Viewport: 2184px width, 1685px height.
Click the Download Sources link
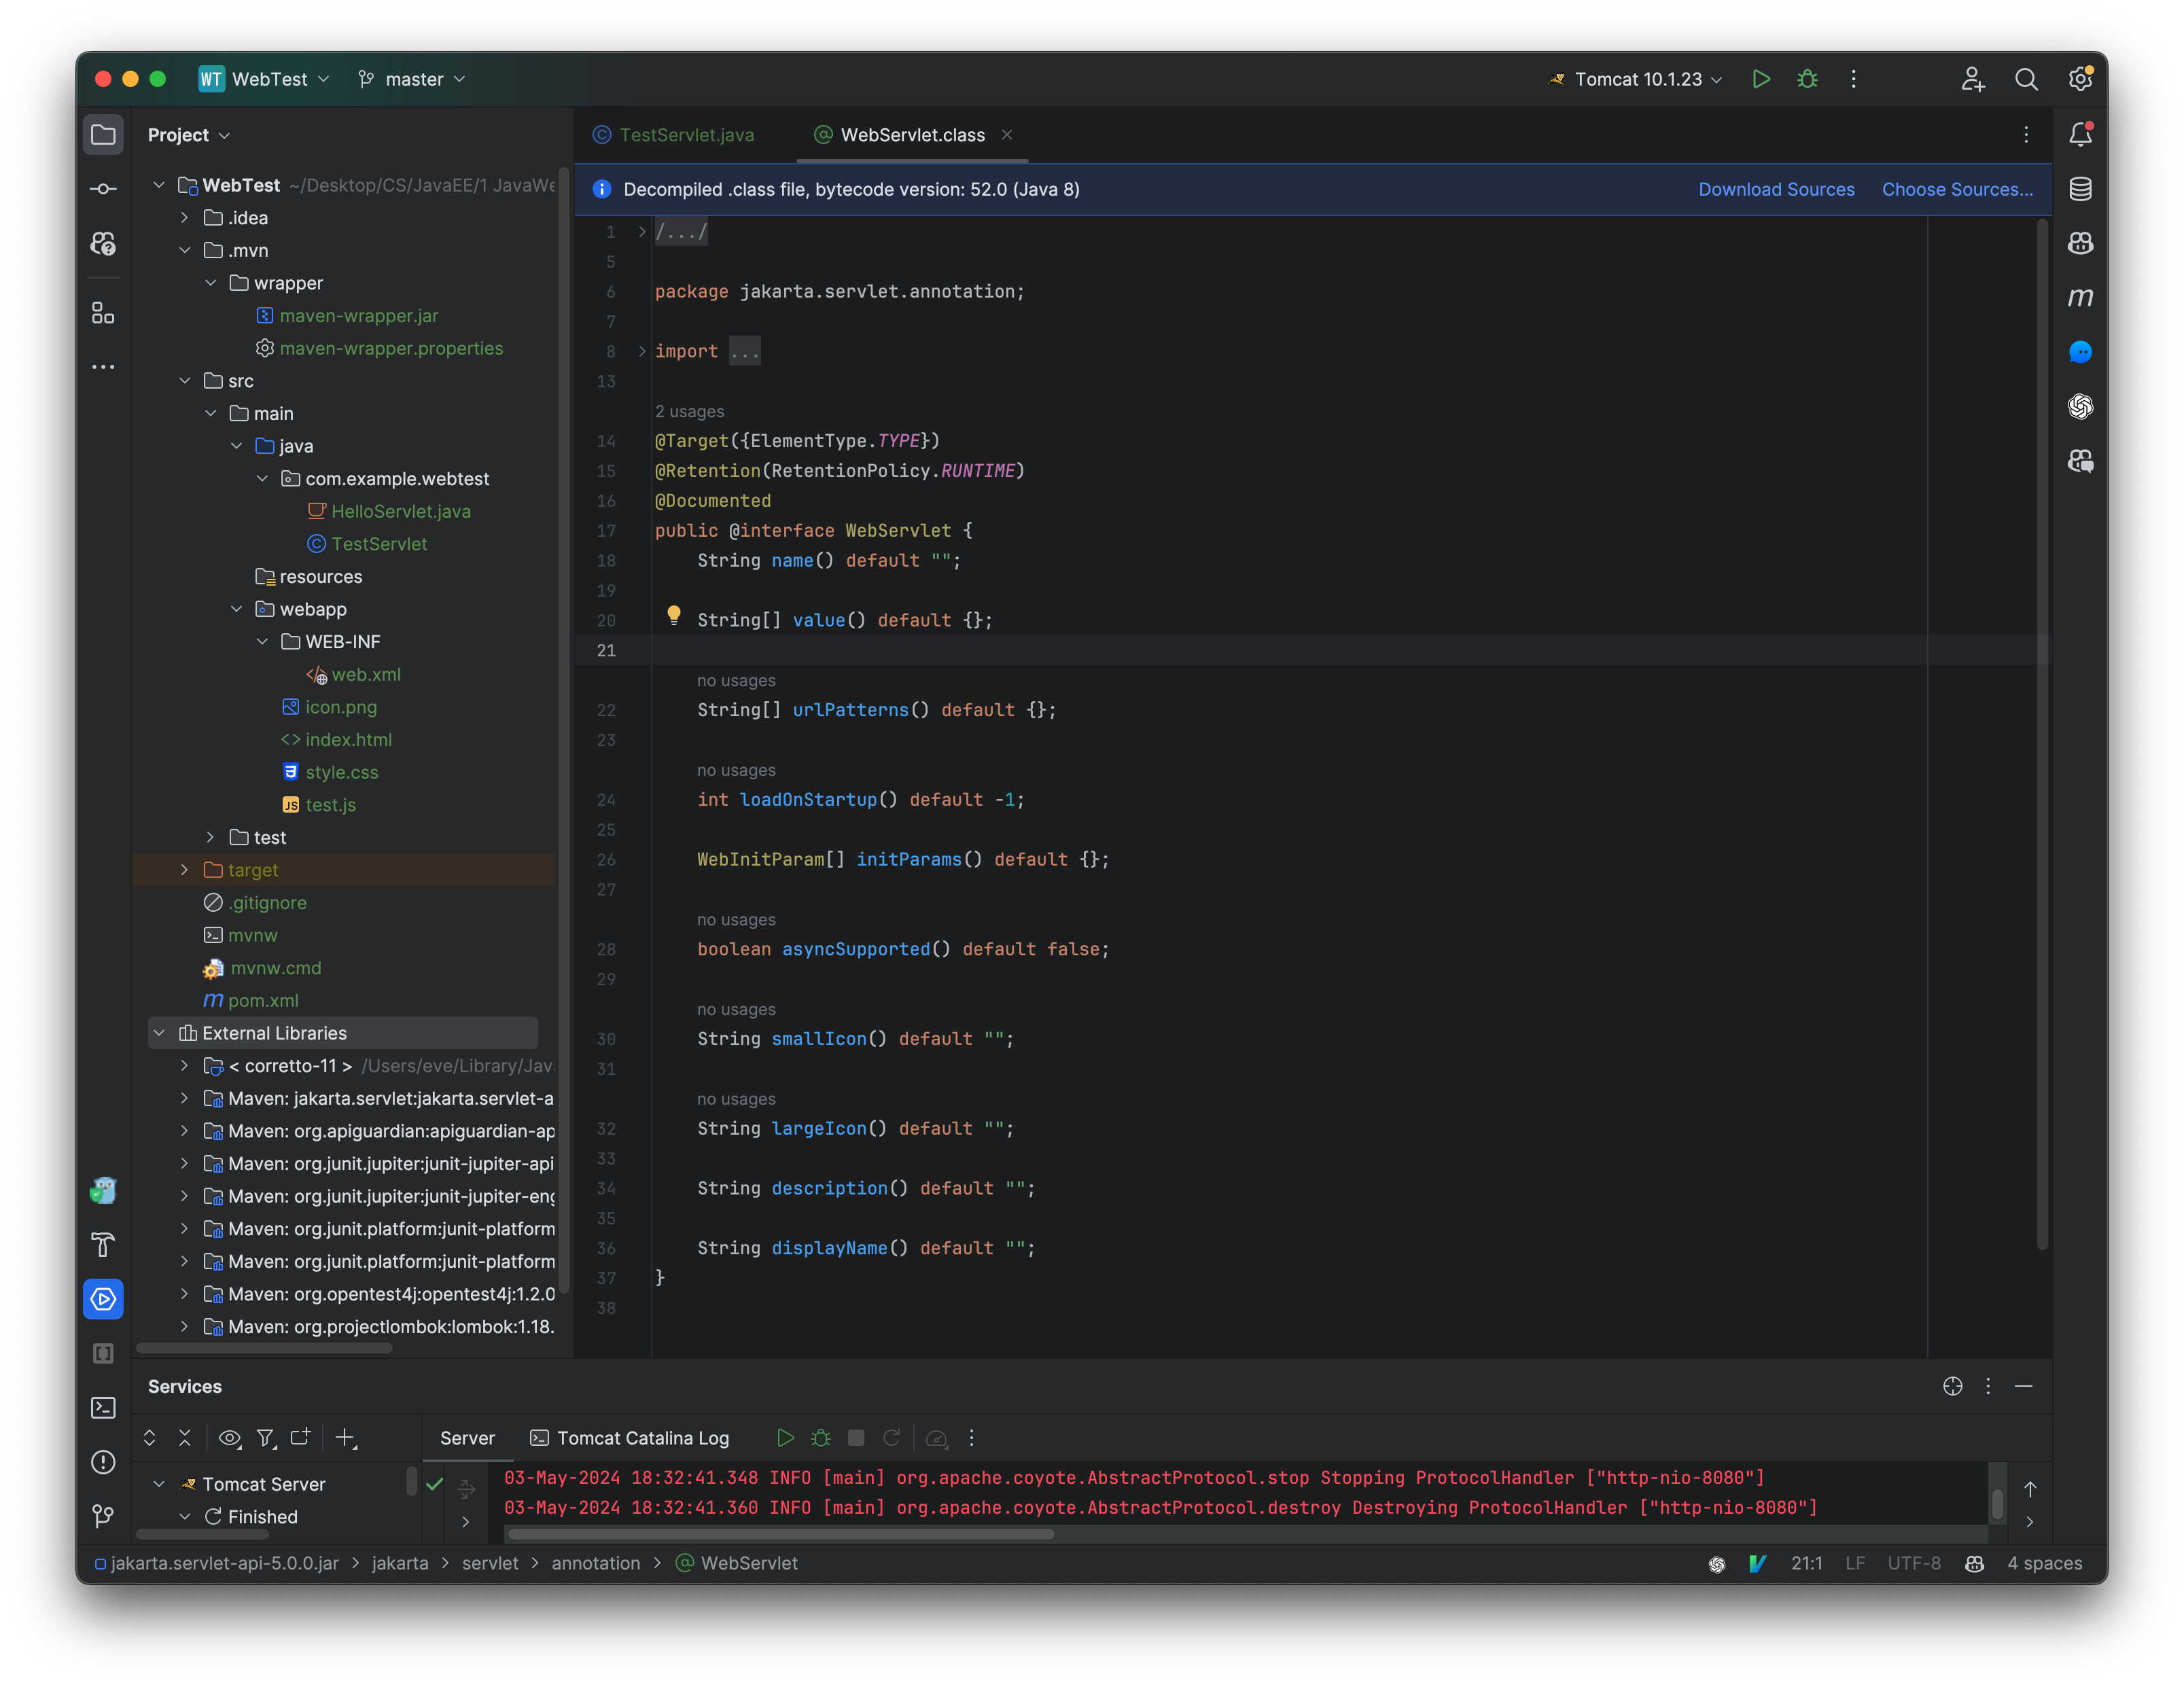click(1776, 189)
